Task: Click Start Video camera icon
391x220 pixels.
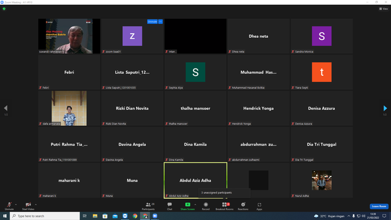Action: pyautogui.click(x=28, y=205)
